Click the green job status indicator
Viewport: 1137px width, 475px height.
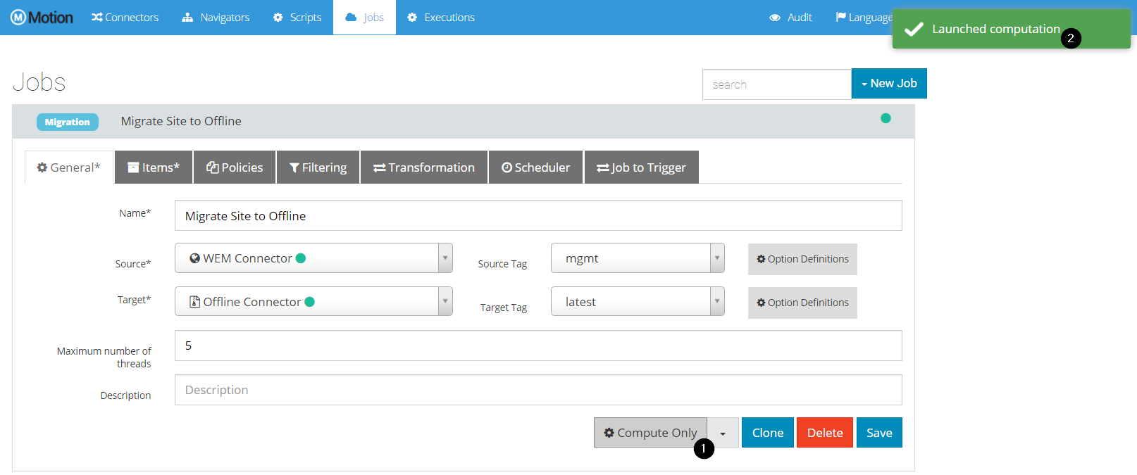886,118
